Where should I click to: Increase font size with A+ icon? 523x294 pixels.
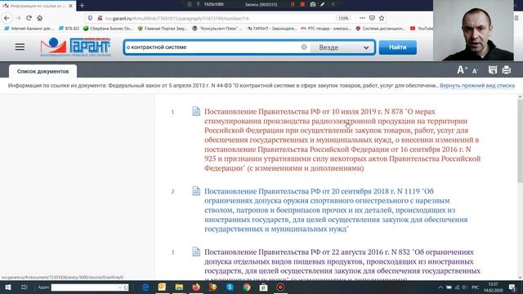click(x=462, y=69)
